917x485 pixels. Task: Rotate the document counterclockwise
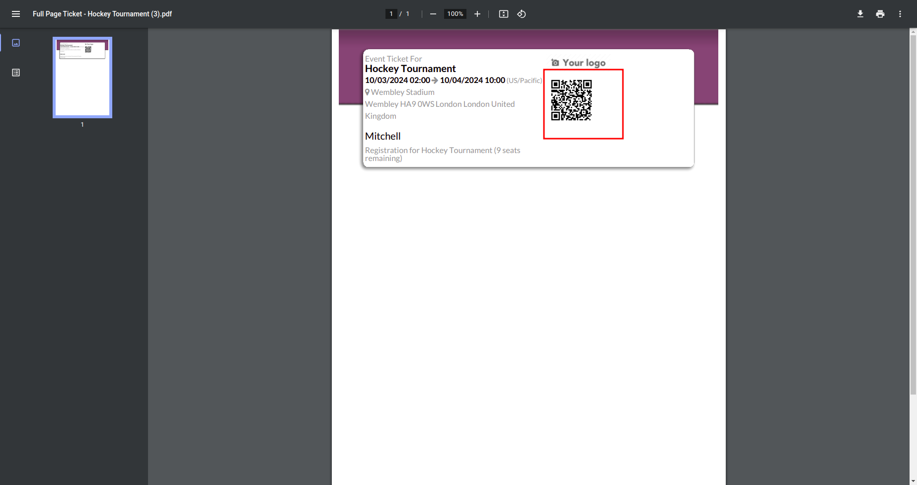click(x=522, y=14)
